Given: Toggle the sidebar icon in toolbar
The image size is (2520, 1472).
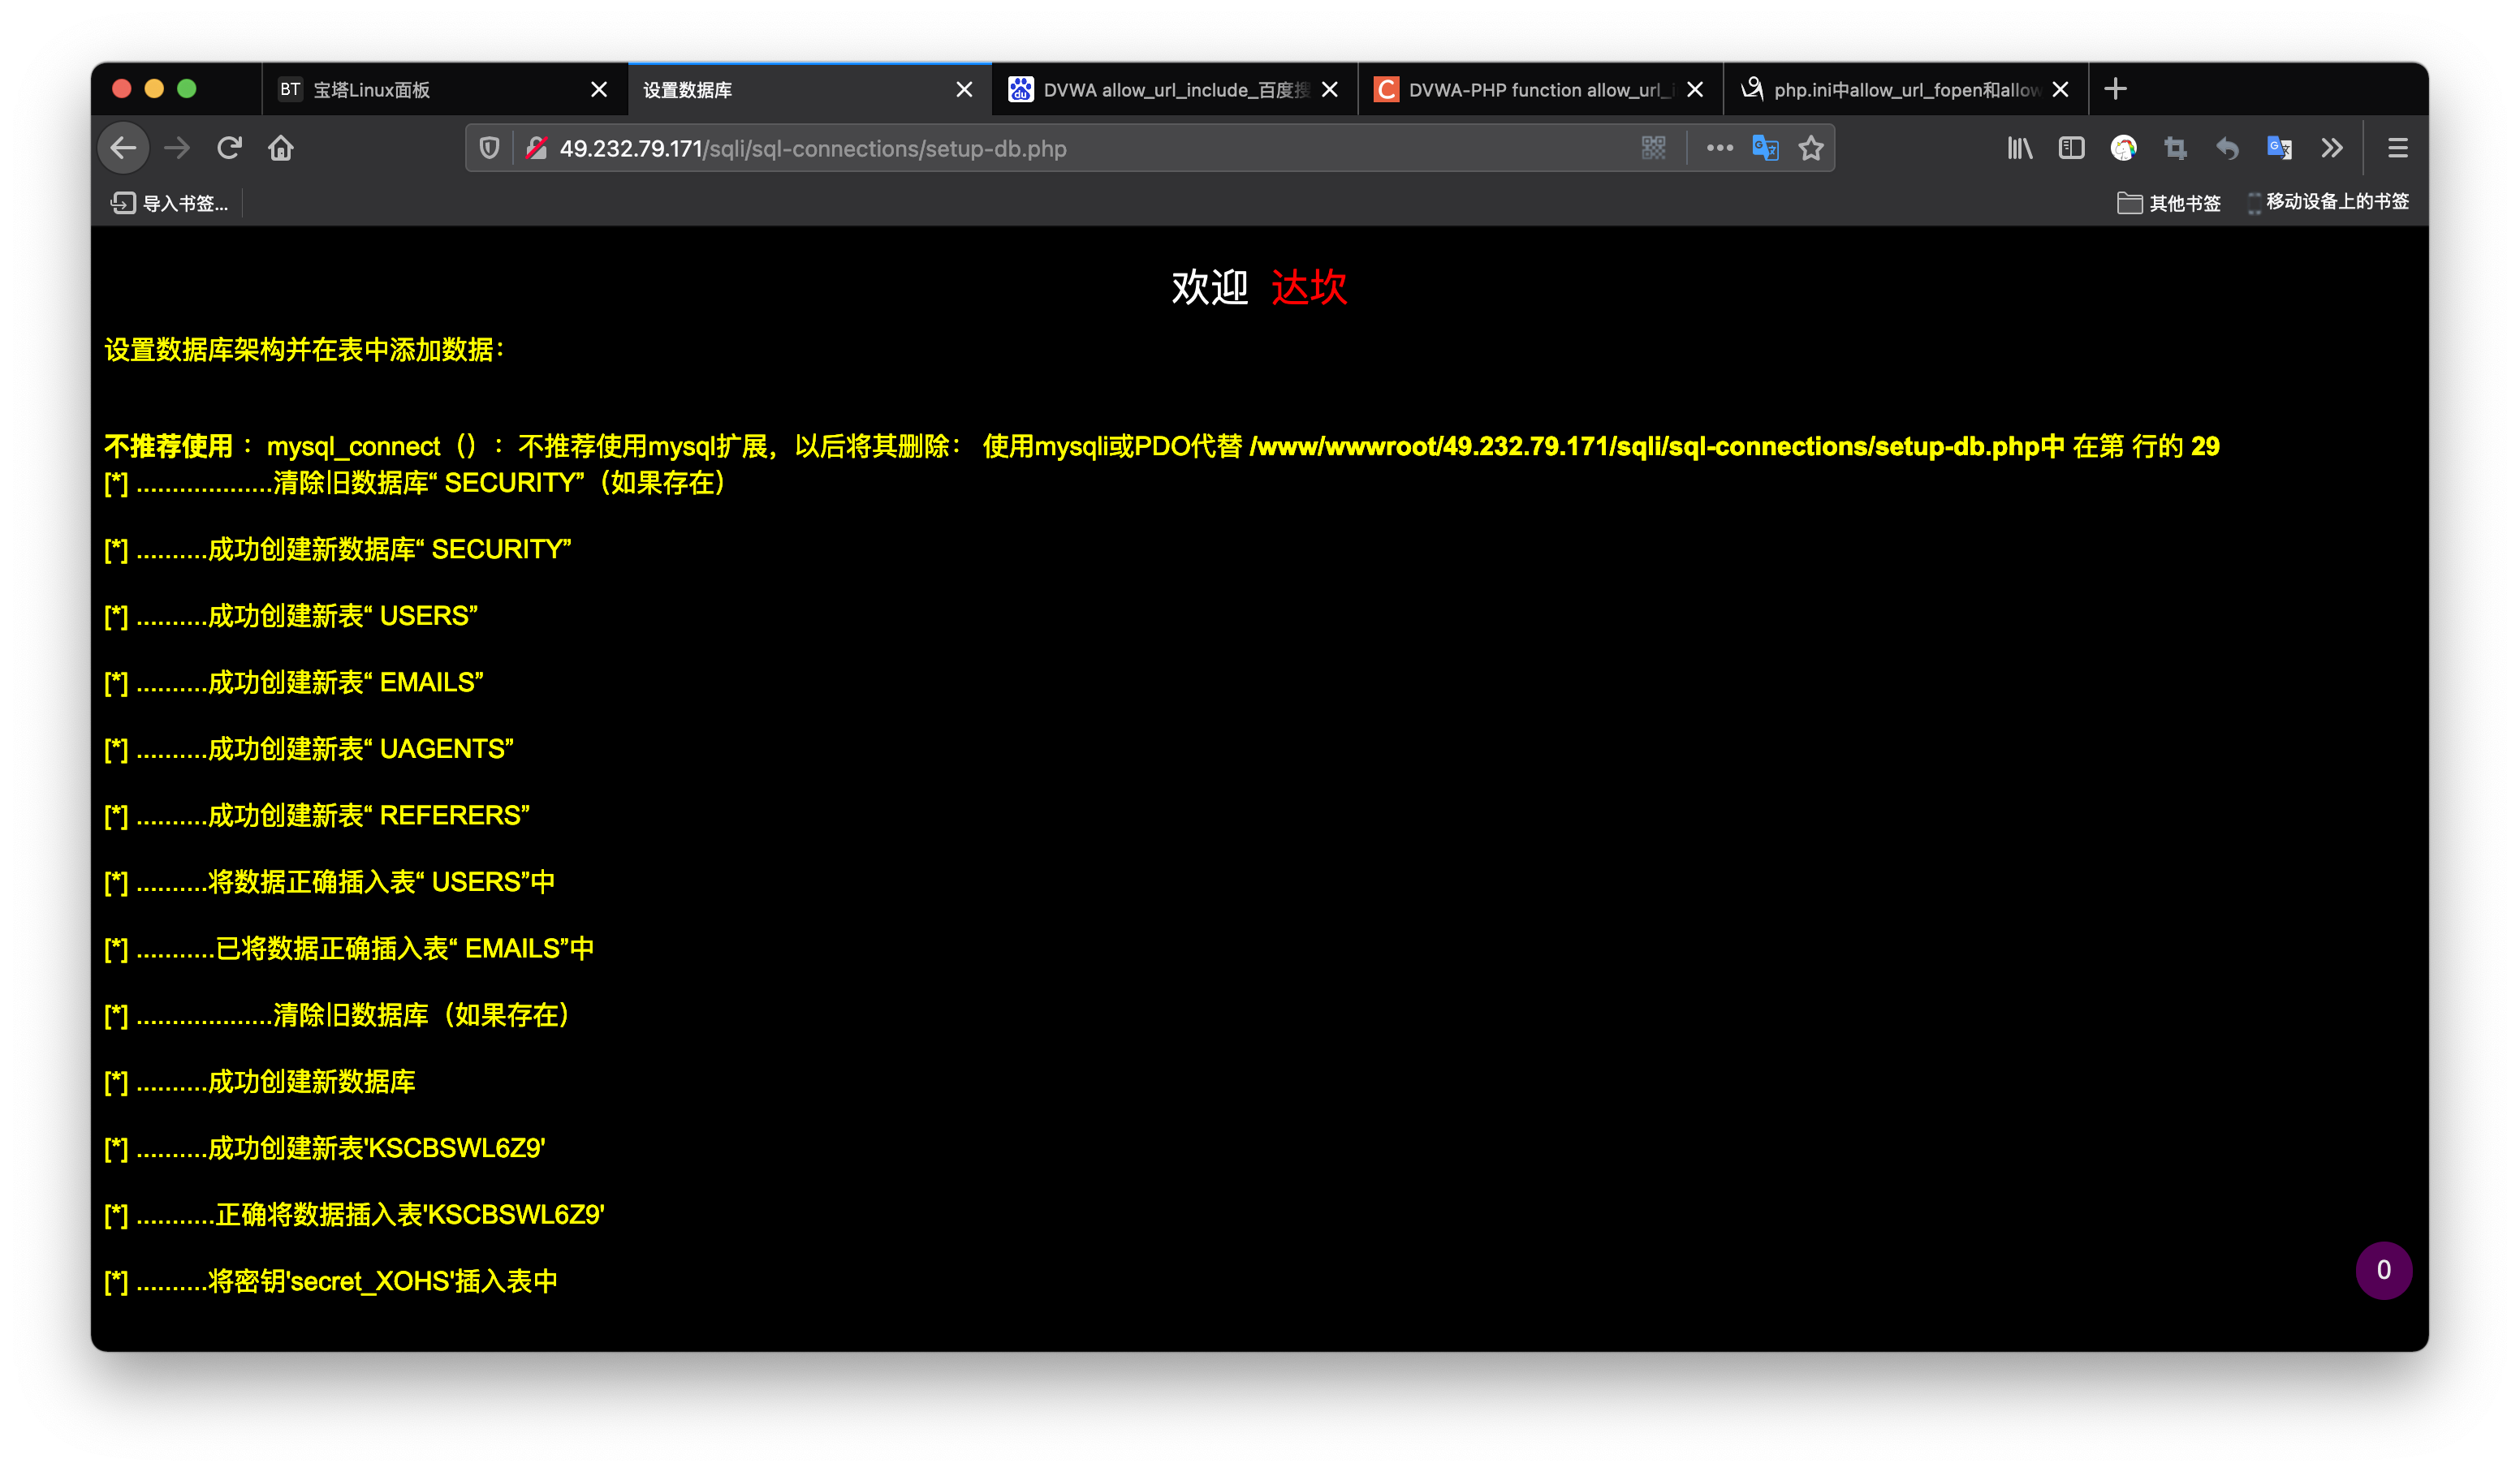Looking at the screenshot, I should (x=2071, y=148).
